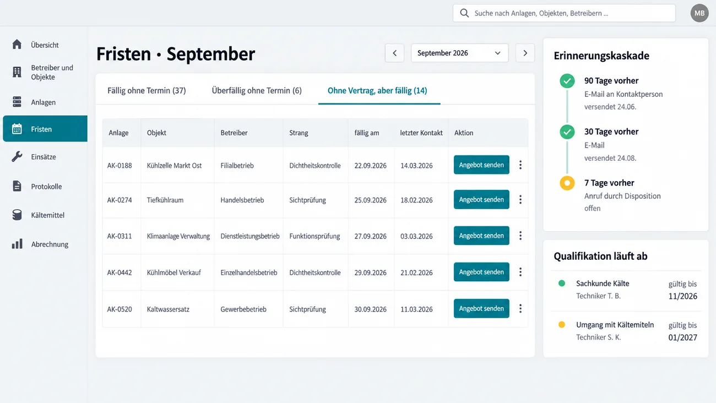Send offer for Kaltwassersatz AK-0520
Viewport: 716px width, 403px height.
(481, 309)
